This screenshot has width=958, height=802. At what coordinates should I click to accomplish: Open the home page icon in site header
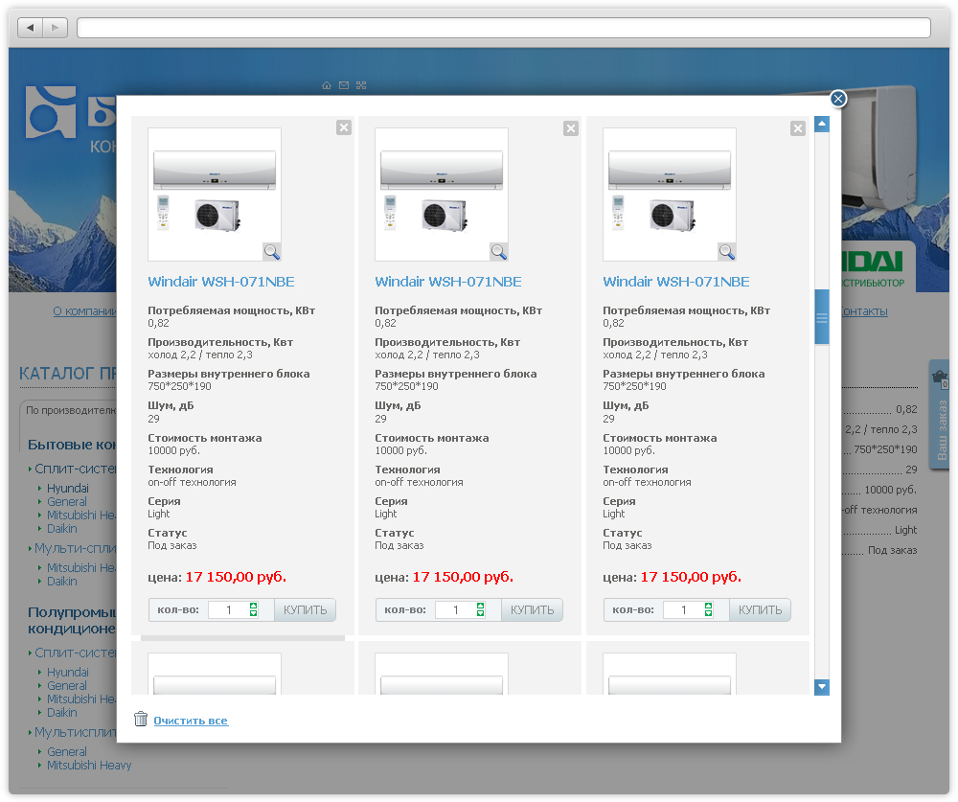pos(327,85)
